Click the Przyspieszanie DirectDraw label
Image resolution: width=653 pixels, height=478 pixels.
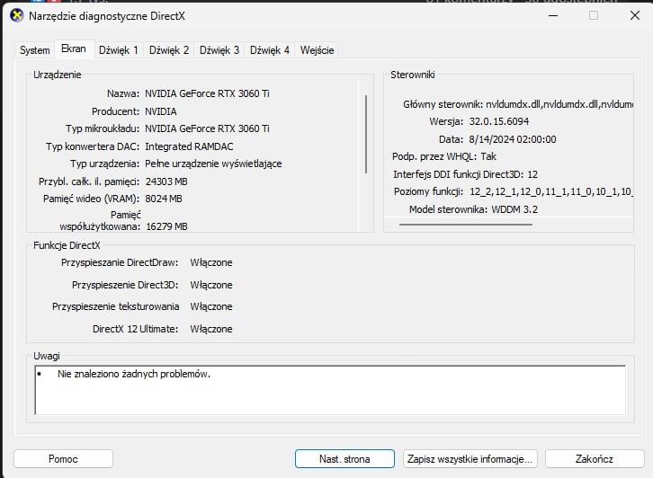click(120, 262)
